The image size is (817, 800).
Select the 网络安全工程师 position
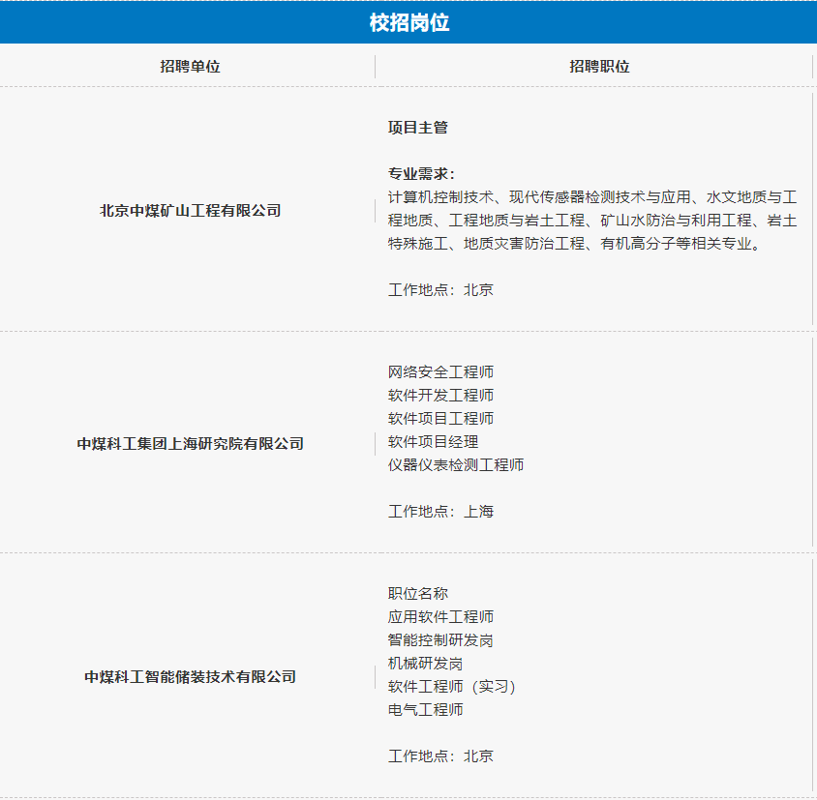[x=440, y=371]
